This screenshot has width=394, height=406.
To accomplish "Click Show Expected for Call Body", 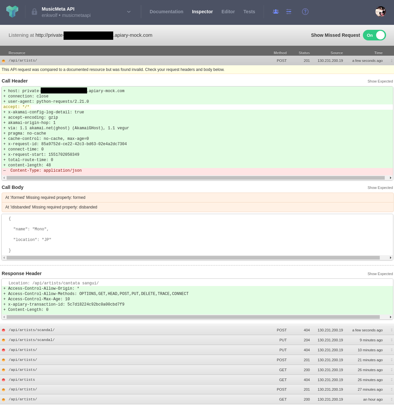I will pos(380,188).
